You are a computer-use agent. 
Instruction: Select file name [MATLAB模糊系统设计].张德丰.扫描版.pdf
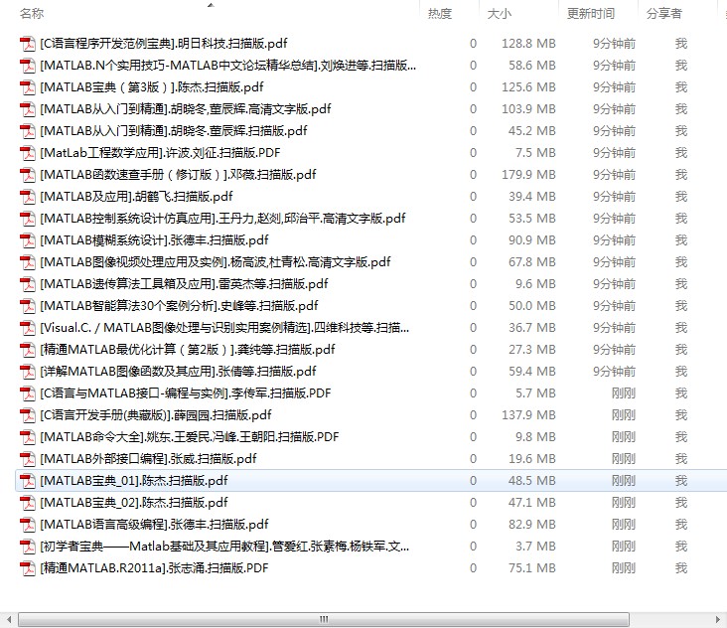154,240
